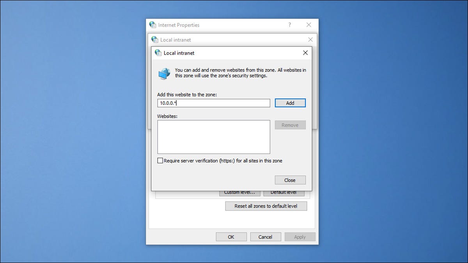Click the front Local intranet dialog icon
Viewport: 468px width, 263px height.
pyautogui.click(x=158, y=53)
